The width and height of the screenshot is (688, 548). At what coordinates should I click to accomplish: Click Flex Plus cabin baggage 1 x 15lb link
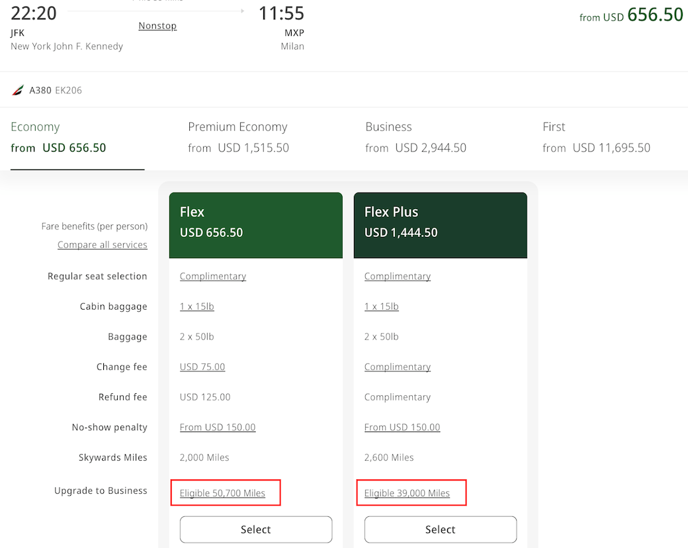pos(381,306)
